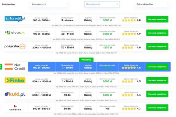176x117 pixels.
Task: Click the vivus.pl logo
Action: point(15,33)
